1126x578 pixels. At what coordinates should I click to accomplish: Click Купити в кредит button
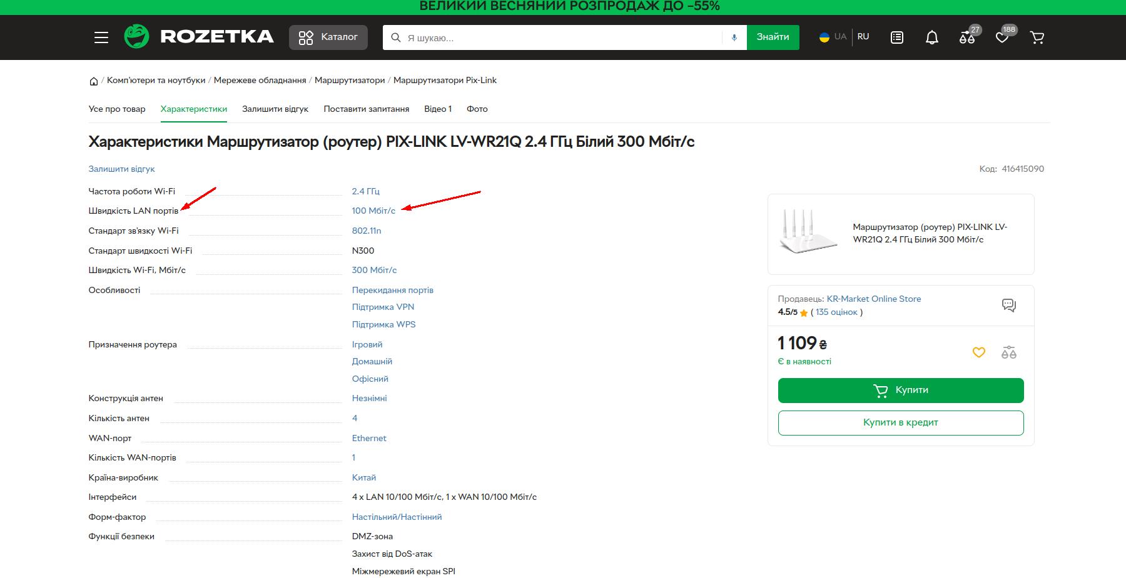pyautogui.click(x=901, y=423)
